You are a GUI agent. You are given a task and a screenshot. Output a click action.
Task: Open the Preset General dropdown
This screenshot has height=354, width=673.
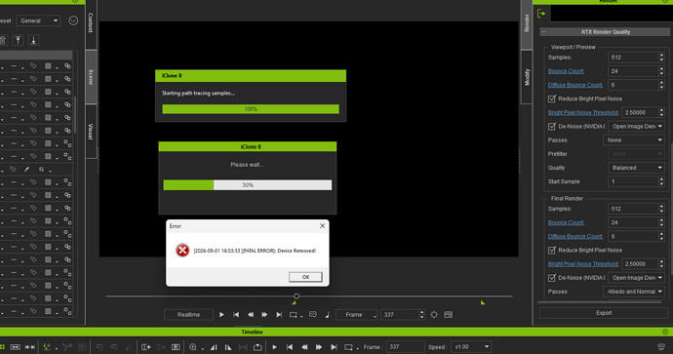click(x=38, y=20)
